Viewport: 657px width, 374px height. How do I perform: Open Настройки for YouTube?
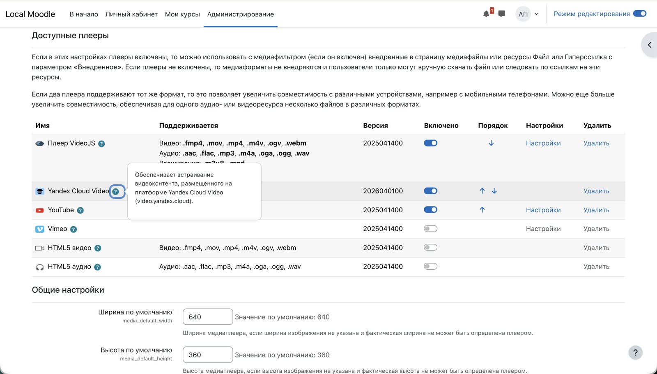[543, 210]
